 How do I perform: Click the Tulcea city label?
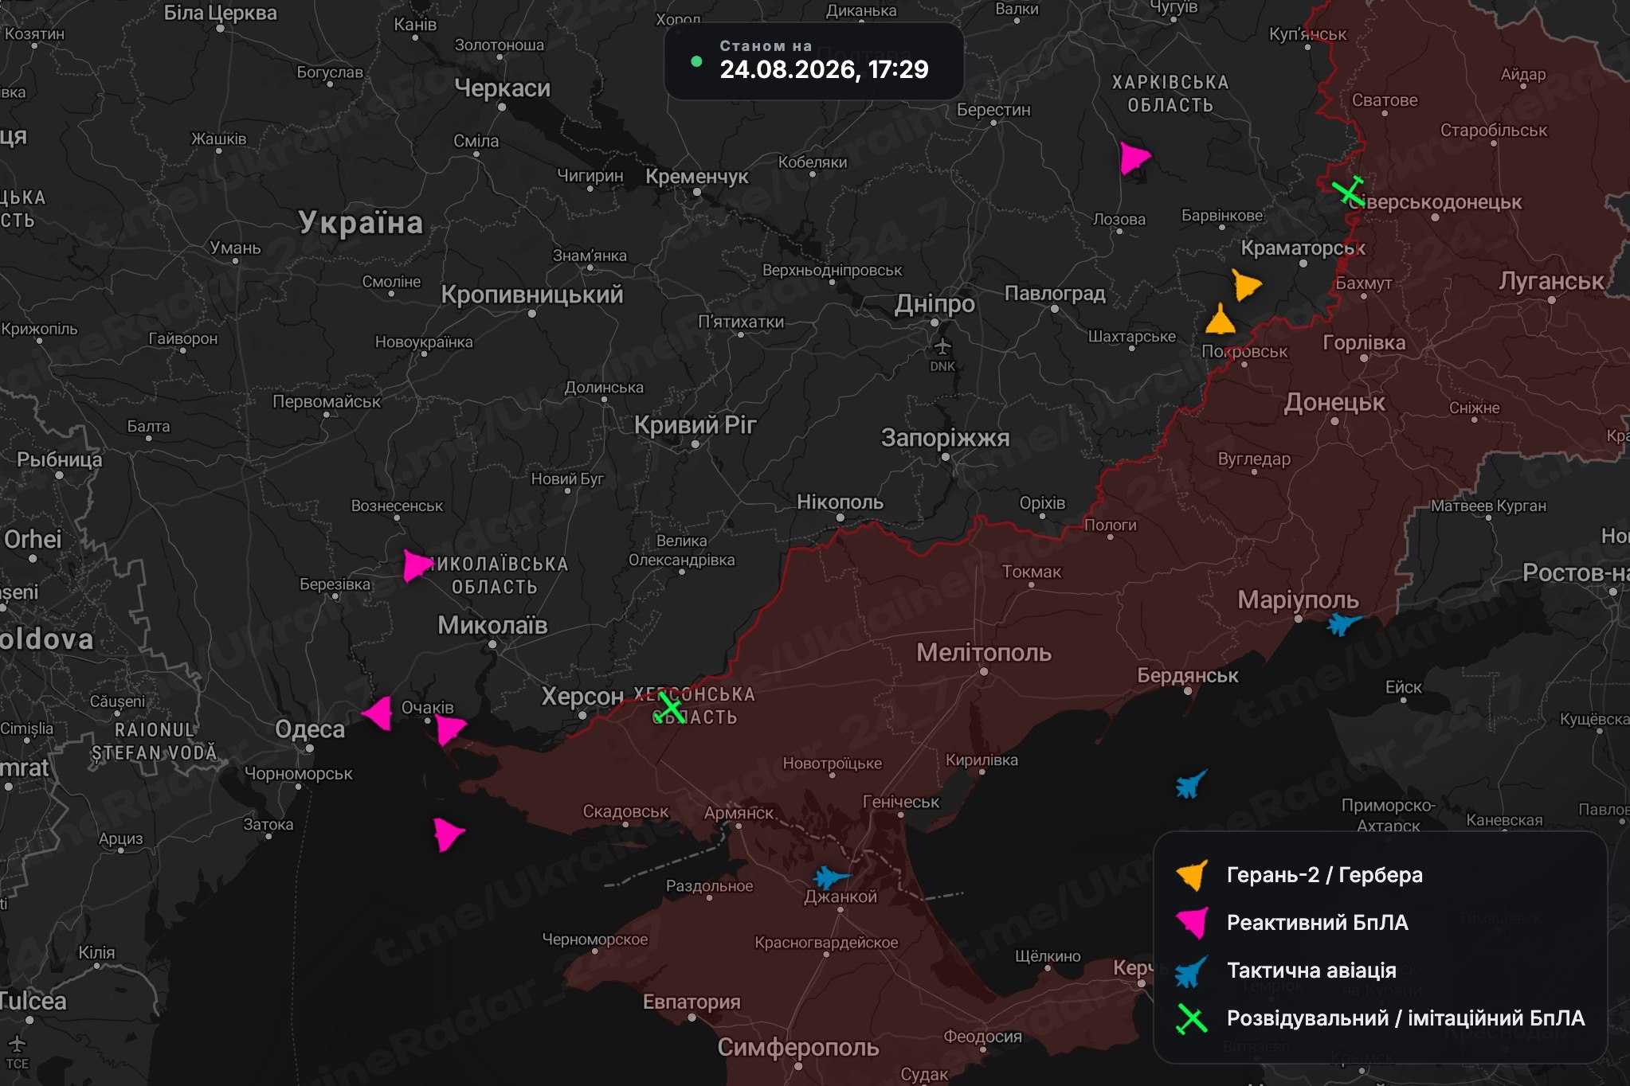[33, 1001]
